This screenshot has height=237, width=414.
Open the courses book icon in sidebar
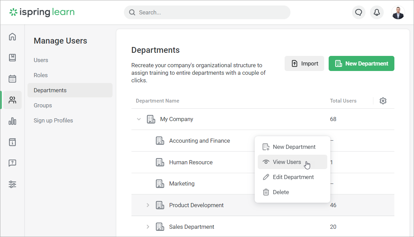(x=12, y=58)
